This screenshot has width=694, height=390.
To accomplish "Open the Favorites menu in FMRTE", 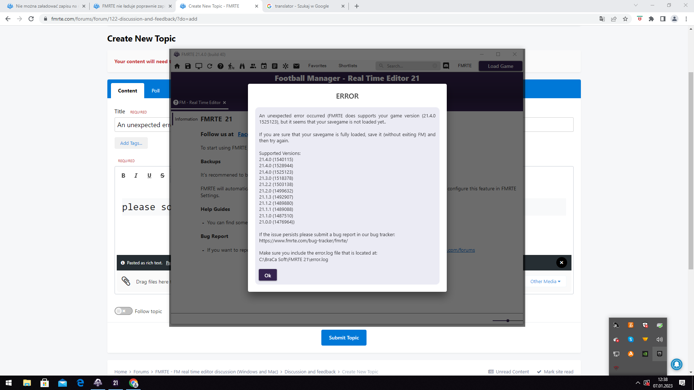I will [317, 66].
